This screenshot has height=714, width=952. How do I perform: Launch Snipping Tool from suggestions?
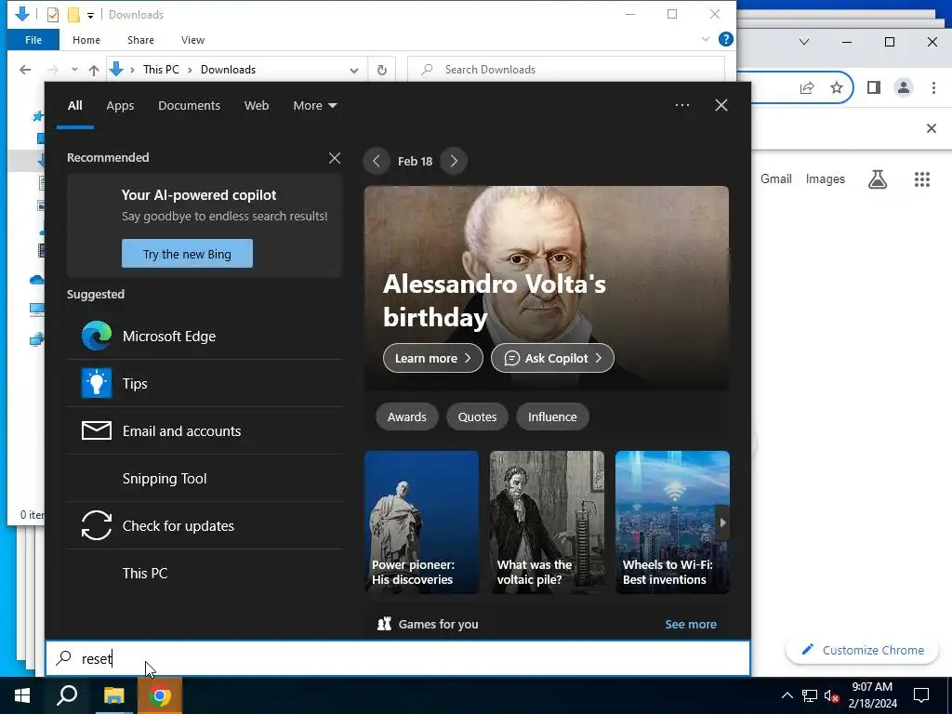coord(205,479)
